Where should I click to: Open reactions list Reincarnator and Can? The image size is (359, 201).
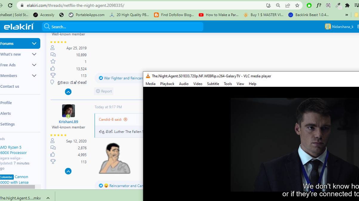tap(126, 186)
